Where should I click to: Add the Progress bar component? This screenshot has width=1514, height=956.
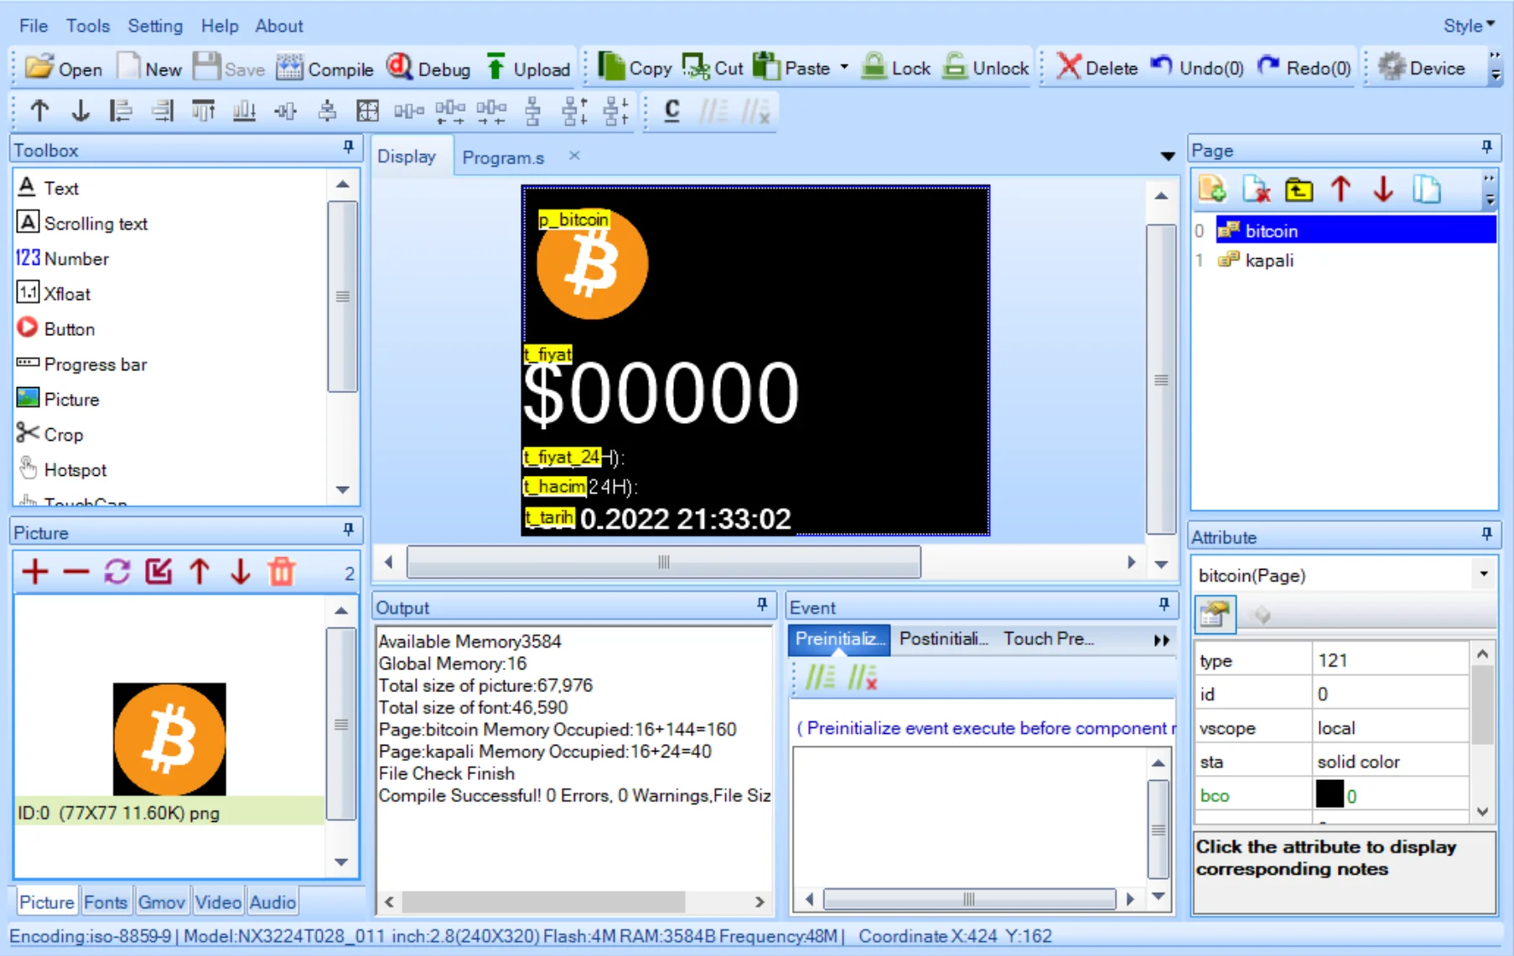(82, 364)
